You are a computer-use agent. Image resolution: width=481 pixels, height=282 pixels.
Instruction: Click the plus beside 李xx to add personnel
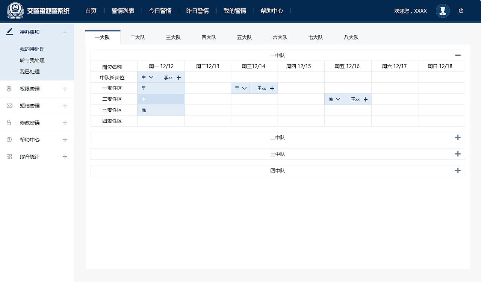178,77
